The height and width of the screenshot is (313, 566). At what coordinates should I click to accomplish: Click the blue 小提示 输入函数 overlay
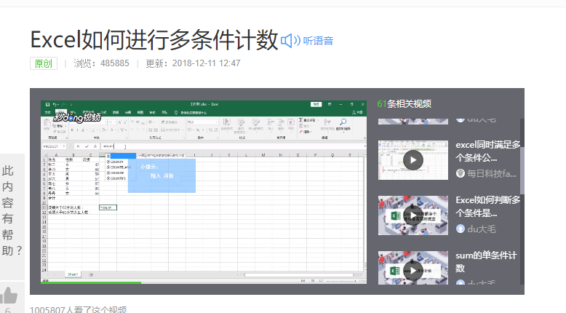coord(162,175)
